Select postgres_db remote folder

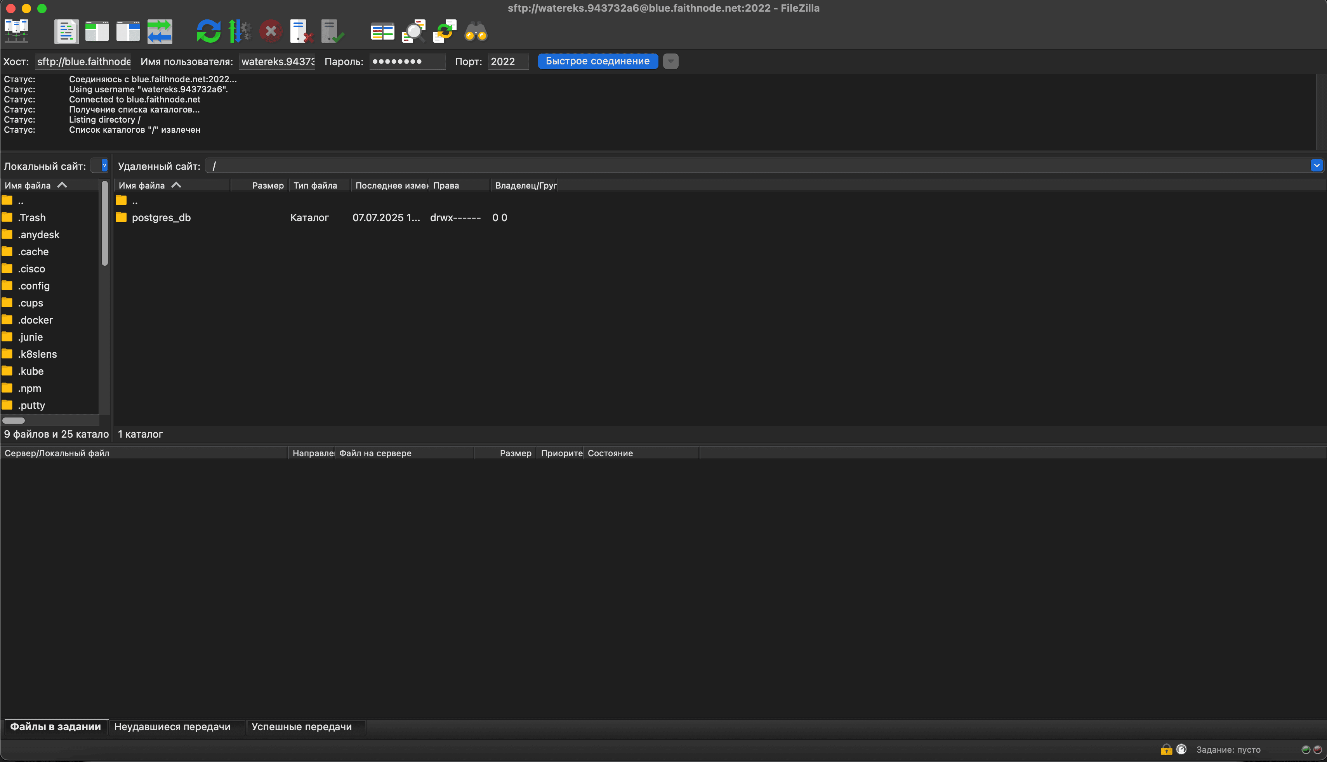(161, 218)
